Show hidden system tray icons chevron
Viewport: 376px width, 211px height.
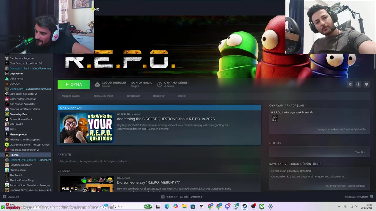(x=339, y=206)
